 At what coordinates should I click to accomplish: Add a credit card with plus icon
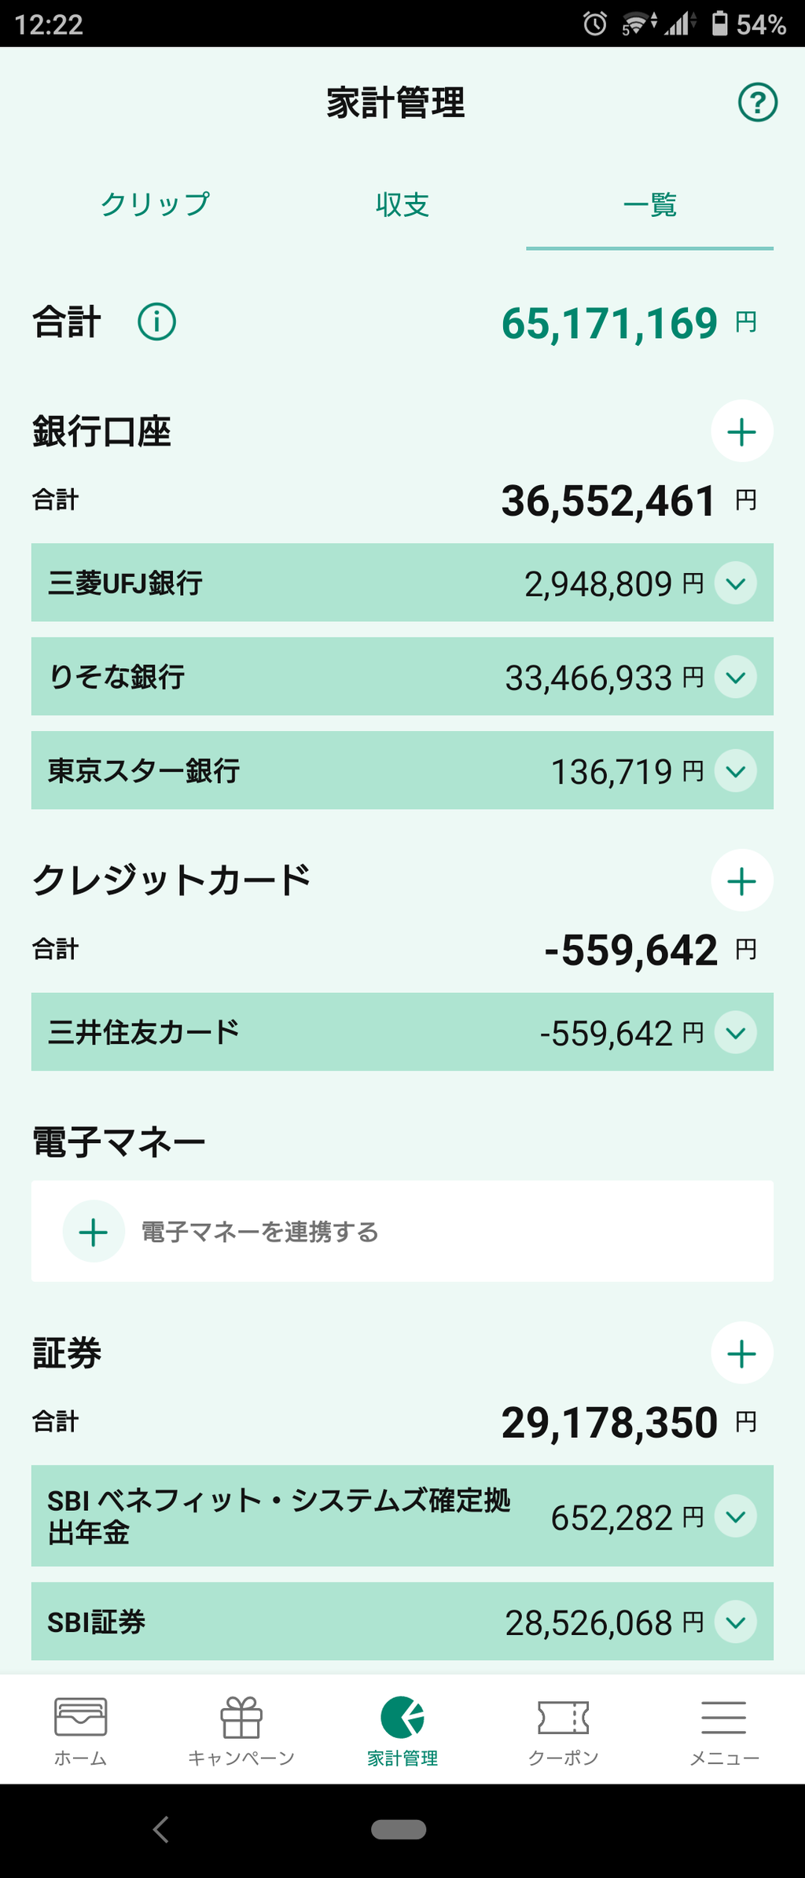[x=741, y=880]
